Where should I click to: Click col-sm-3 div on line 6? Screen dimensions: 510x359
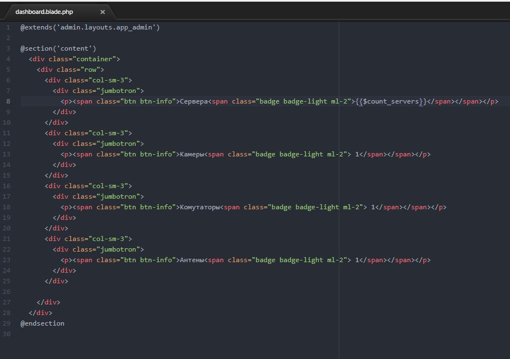click(x=89, y=80)
